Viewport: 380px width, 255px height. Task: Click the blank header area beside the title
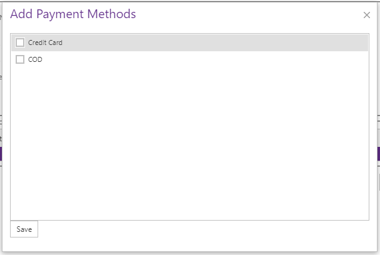tap(249, 14)
